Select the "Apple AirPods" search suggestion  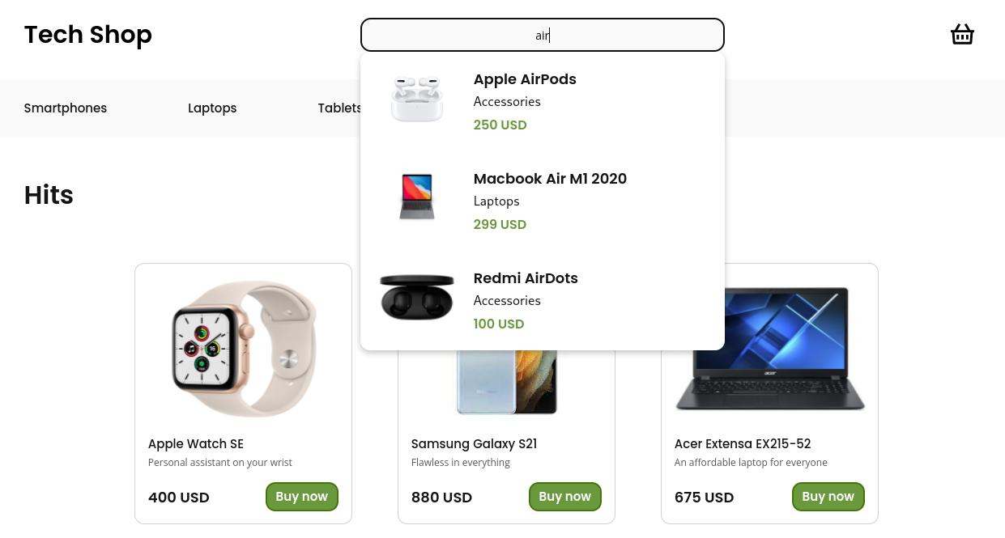click(x=525, y=79)
